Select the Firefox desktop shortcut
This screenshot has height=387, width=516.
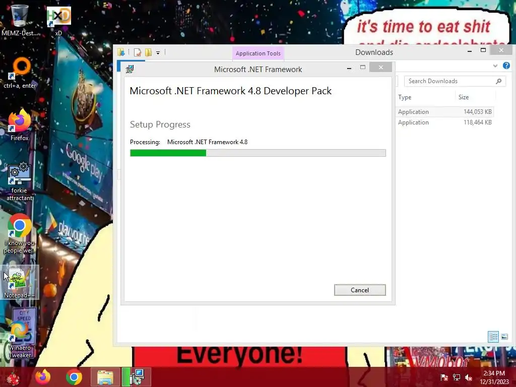point(20,125)
